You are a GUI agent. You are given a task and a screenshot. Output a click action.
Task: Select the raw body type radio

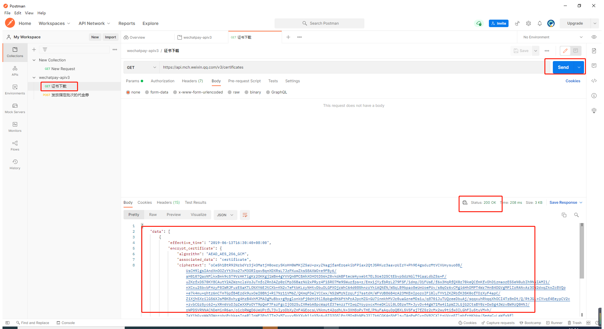(230, 92)
